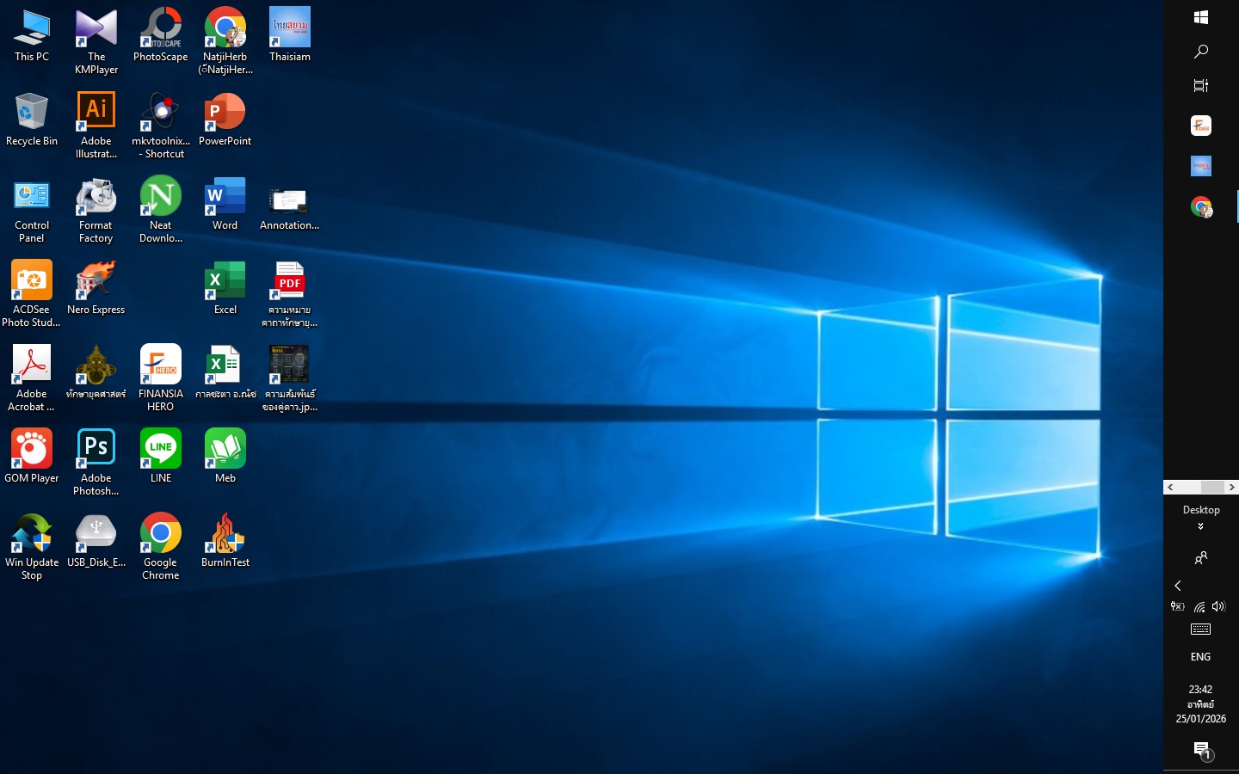Launch FINANSIA HERO from desktop
The width and height of the screenshot is (1239, 774).
pyautogui.click(x=161, y=378)
